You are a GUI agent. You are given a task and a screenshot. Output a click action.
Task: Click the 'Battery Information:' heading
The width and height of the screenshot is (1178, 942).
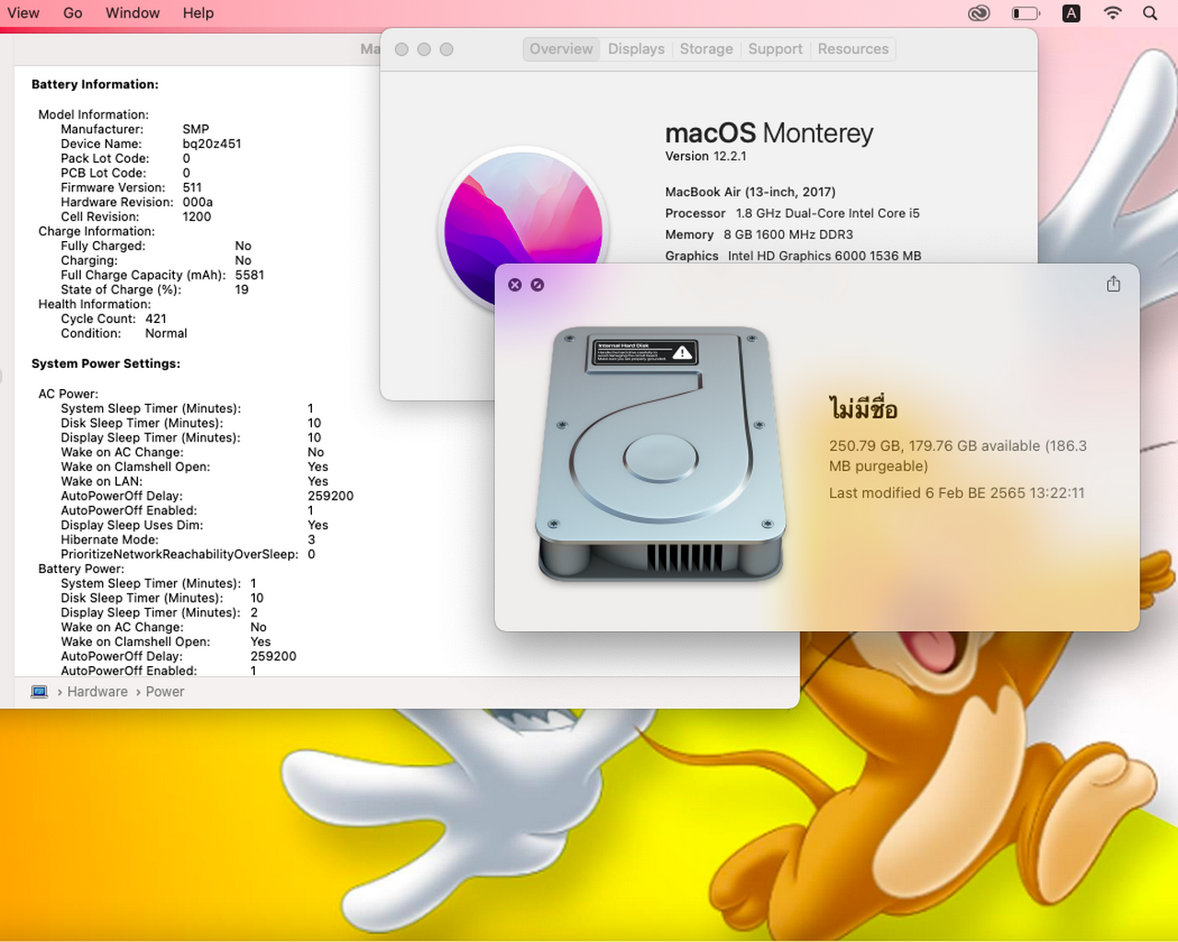[x=95, y=85]
